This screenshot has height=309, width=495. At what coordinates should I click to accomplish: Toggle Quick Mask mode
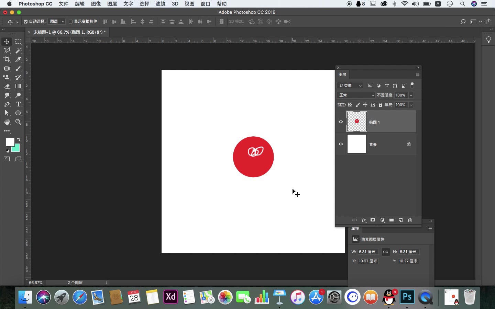[x=7, y=159]
